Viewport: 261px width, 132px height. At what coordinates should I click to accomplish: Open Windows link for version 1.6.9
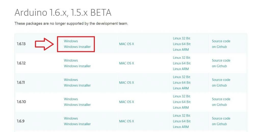coord(71,118)
